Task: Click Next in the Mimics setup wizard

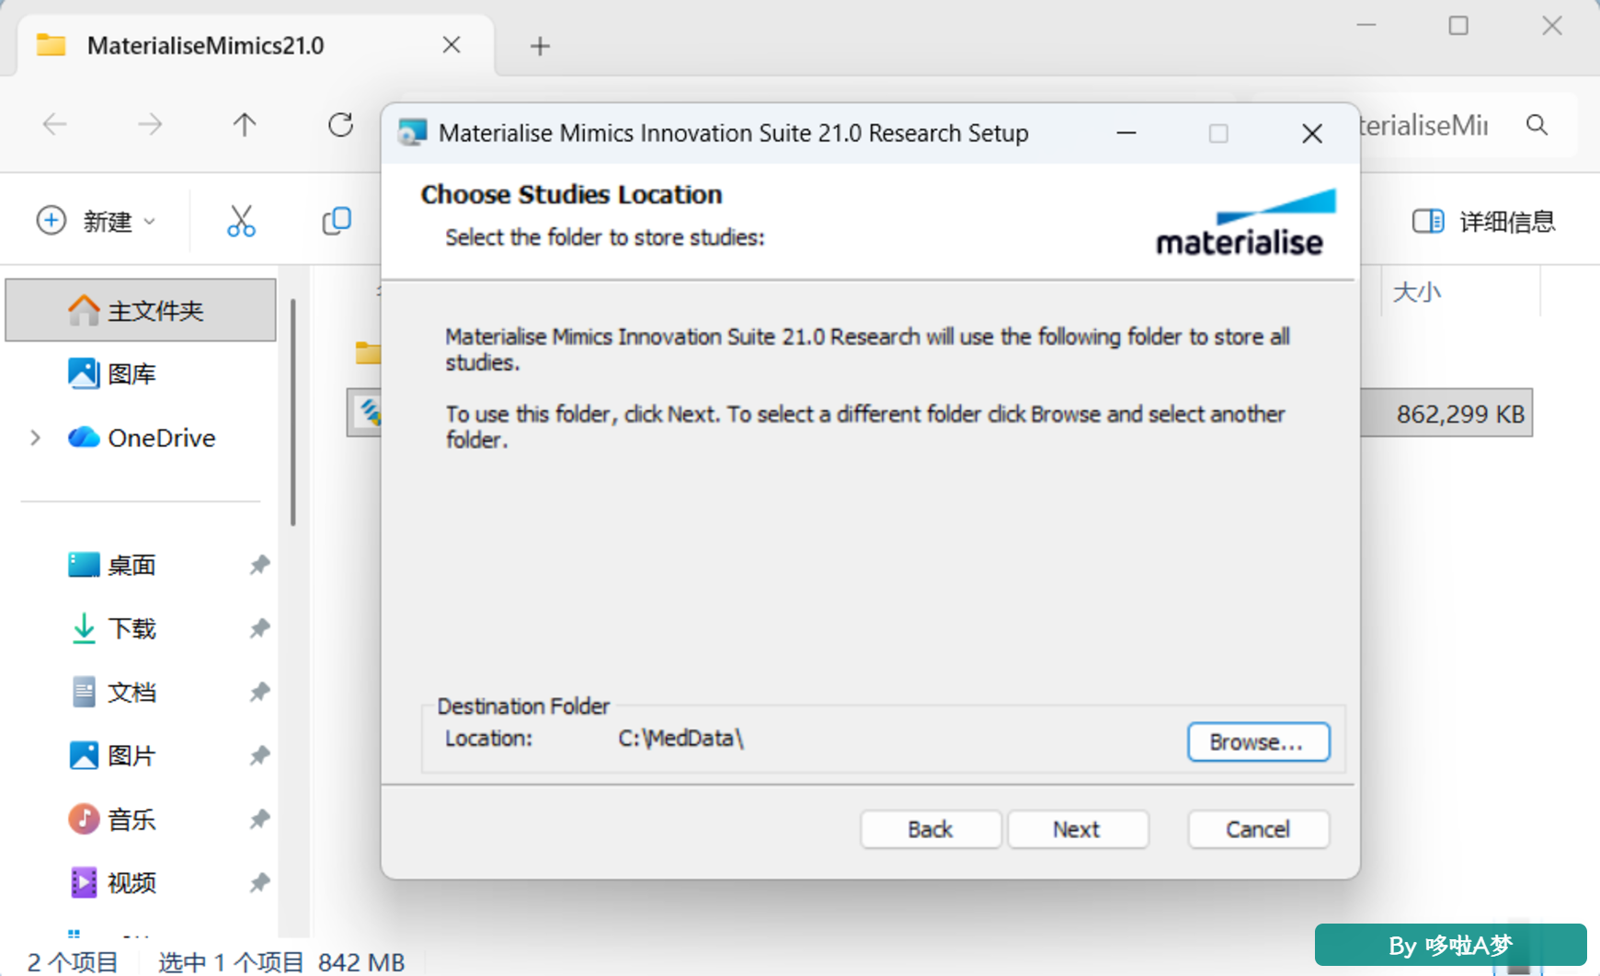Action: click(1078, 829)
